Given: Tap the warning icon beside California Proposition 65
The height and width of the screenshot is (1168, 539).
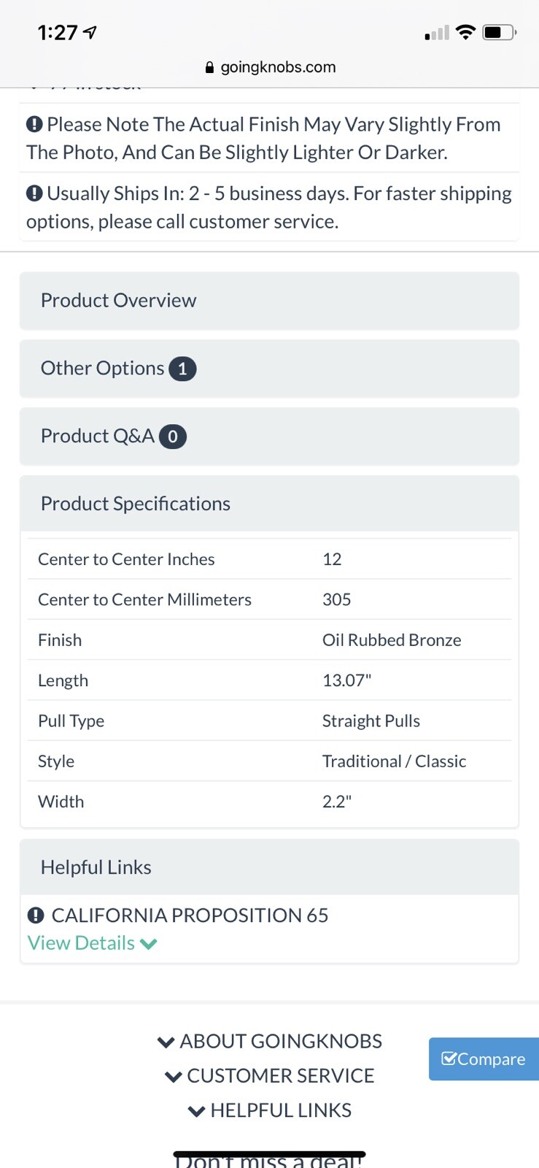Looking at the screenshot, I should pyautogui.click(x=36, y=915).
